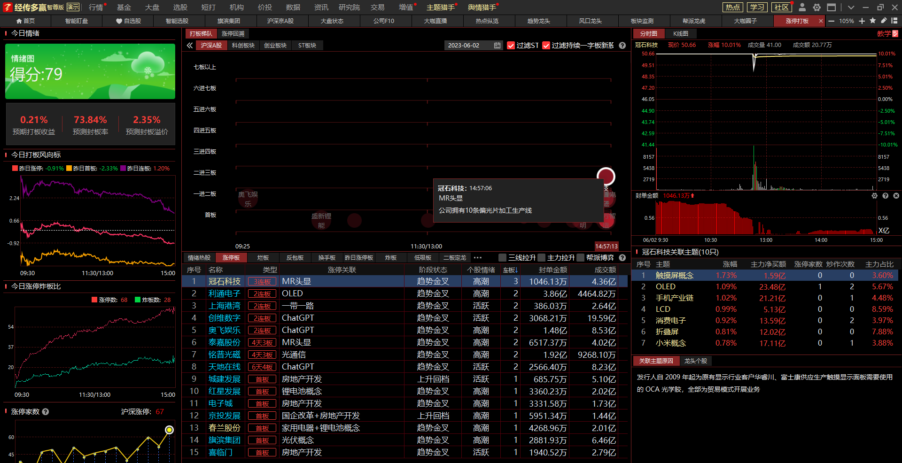Toggle 过滤持续一字板新股 checkbox
Image resolution: width=902 pixels, height=463 pixels.
pyautogui.click(x=546, y=46)
